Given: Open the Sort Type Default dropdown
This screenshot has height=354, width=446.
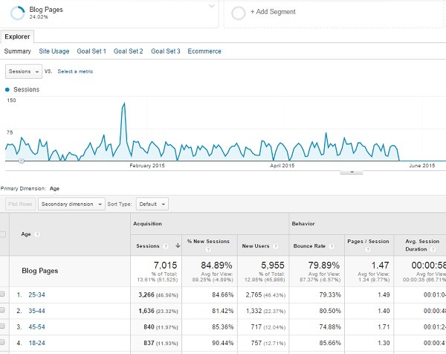Looking at the screenshot, I should point(152,204).
